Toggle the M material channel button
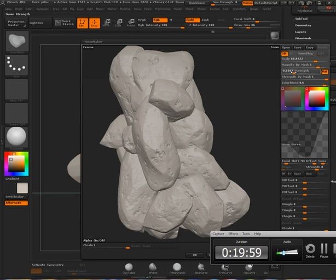336x280 pixels. tap(171, 20)
